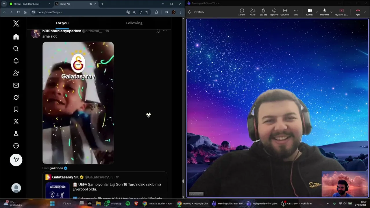Open the Follow people icon in X sidebar
Screen dimensions: 370x208
pyautogui.click(x=16, y=73)
